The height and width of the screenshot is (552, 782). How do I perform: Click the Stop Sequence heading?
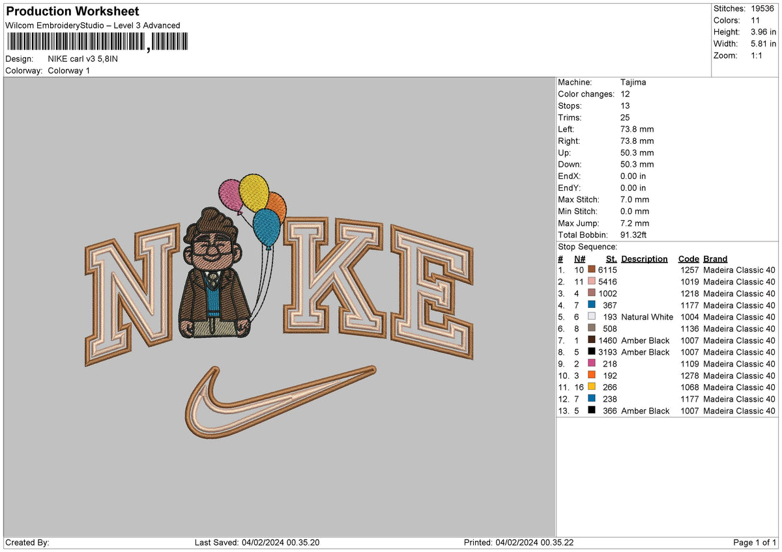tap(588, 247)
